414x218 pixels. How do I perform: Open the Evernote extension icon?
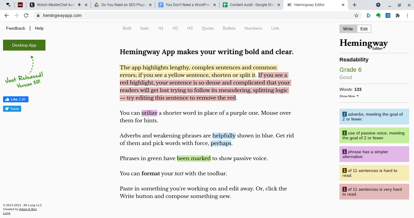[x=378, y=15]
